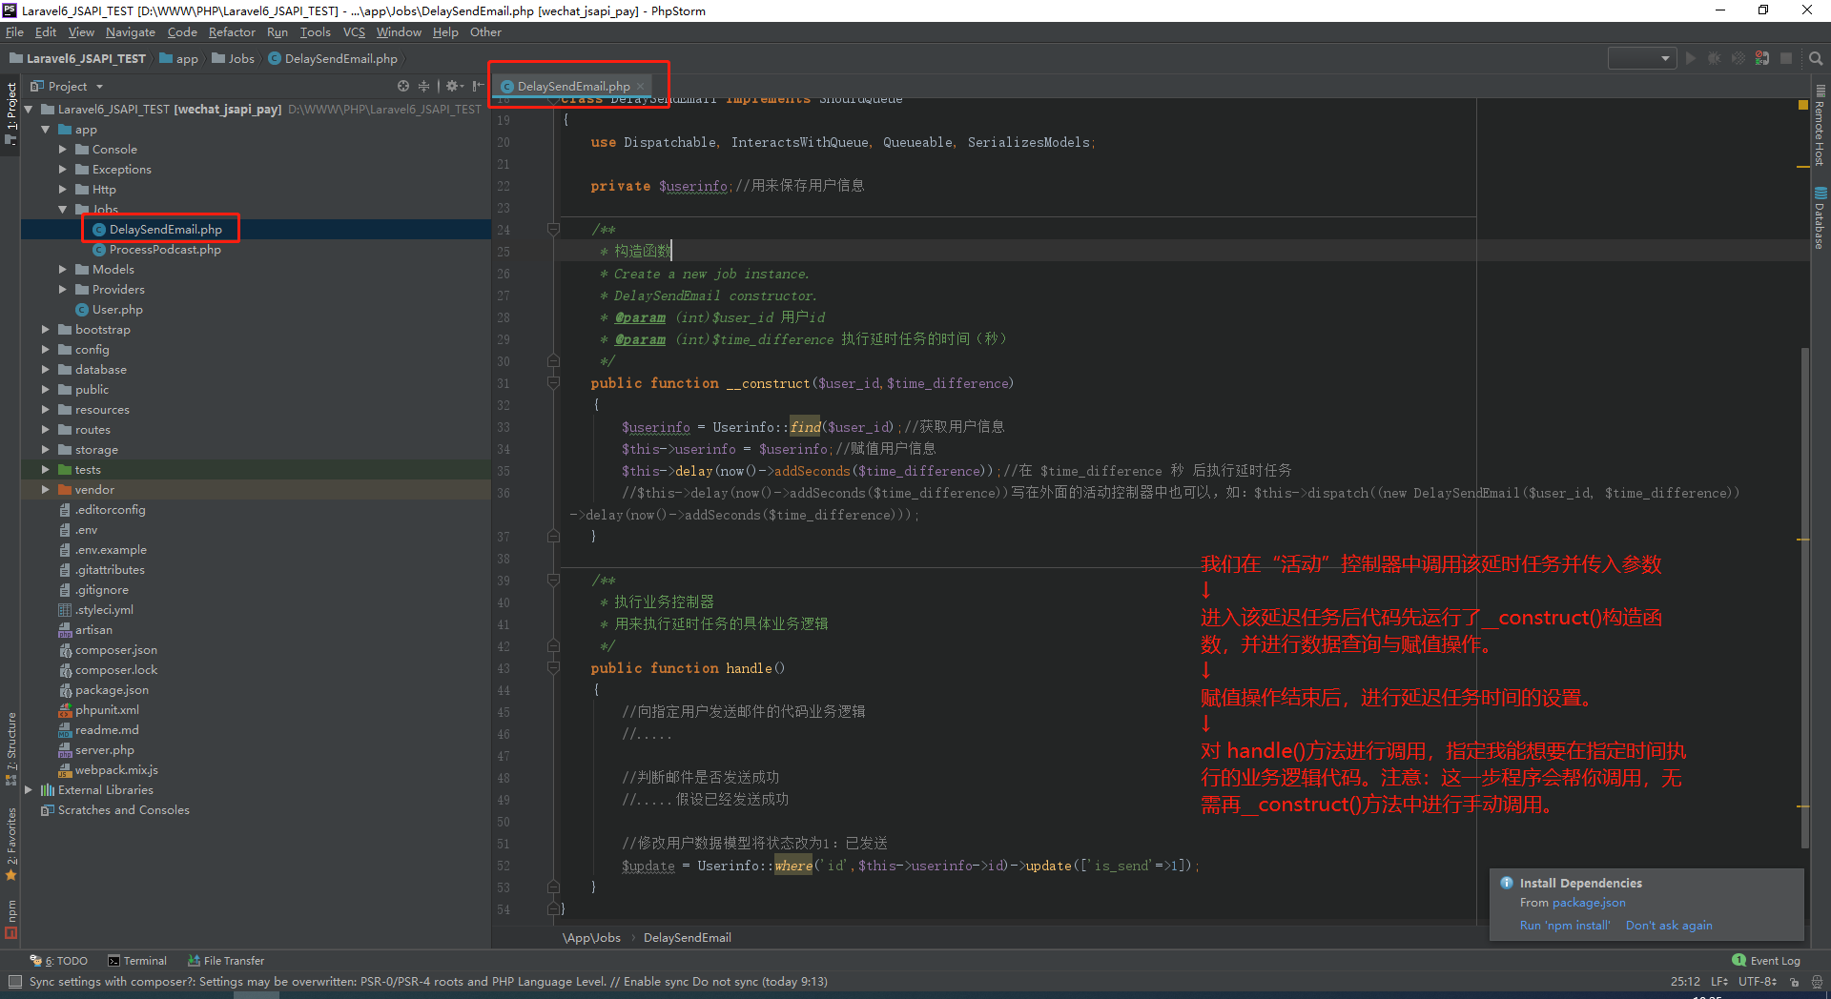
Task: Close the DelaySendEmail.php editor tab
Action: 641,87
